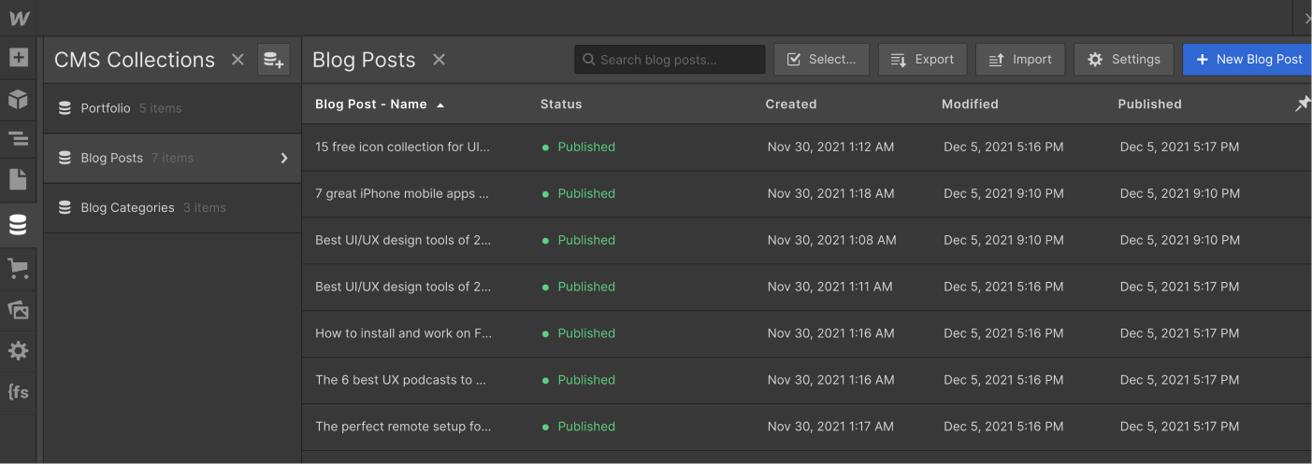The width and height of the screenshot is (1312, 464).
Task: Click the Export button
Action: tap(922, 60)
